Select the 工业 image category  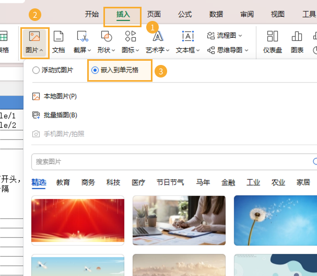[253, 182]
